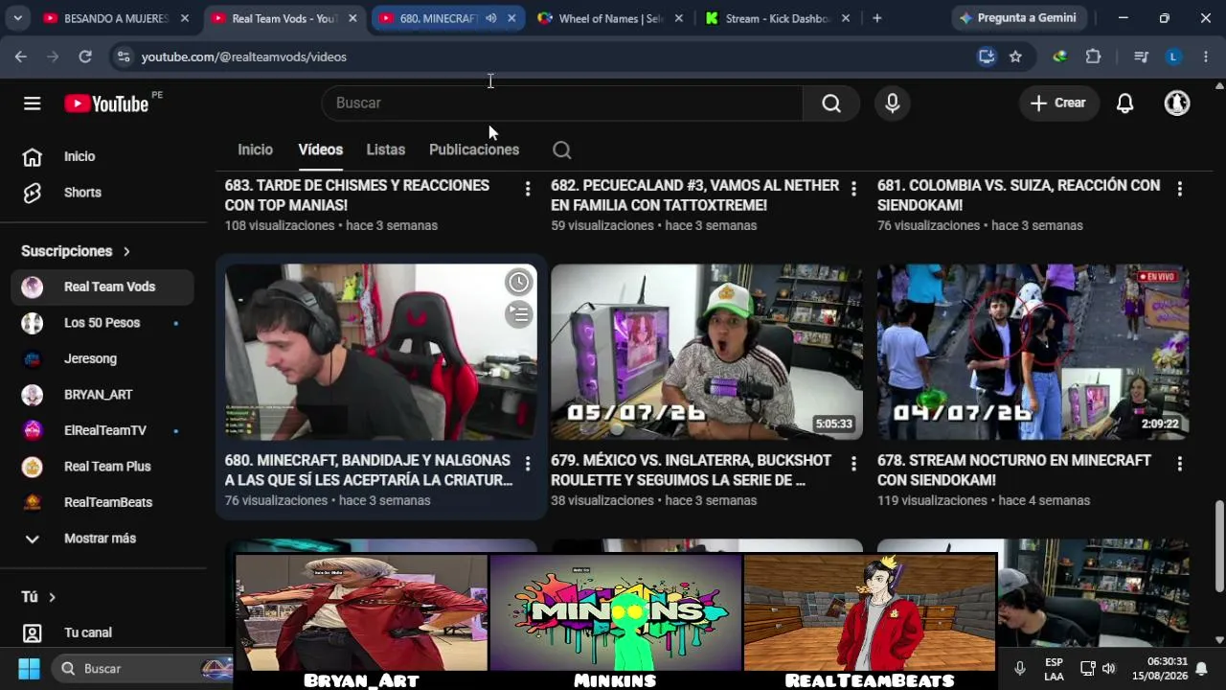Play the video 679 thumbnail
1226x690 pixels.
[x=707, y=353]
